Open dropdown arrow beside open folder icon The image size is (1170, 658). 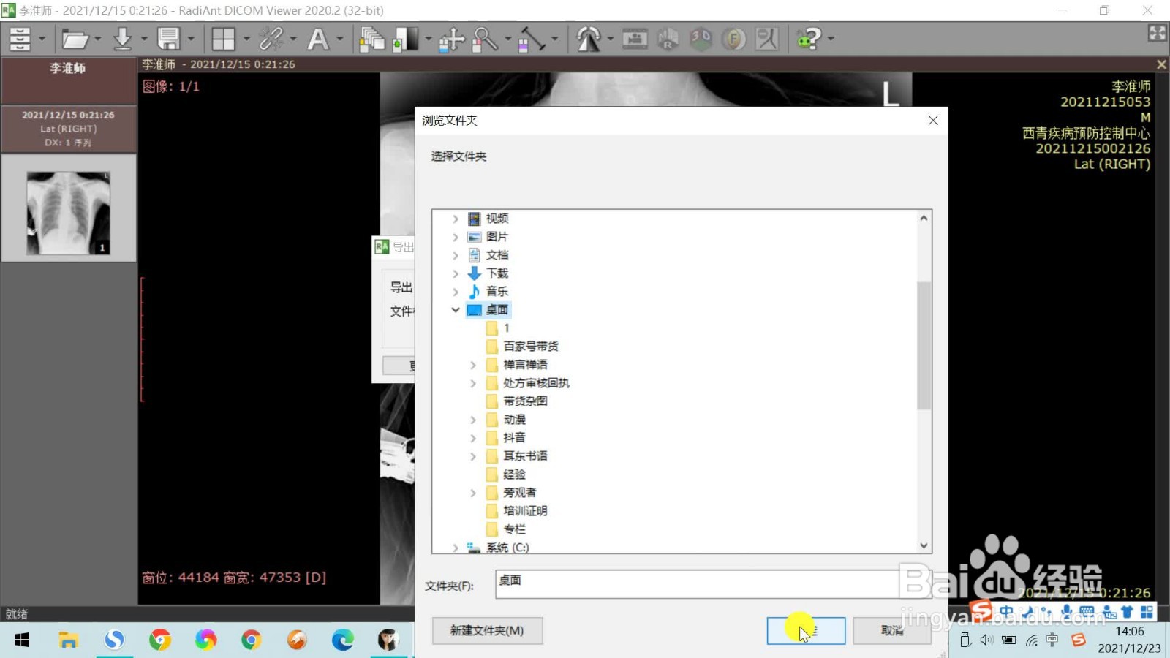pos(97,39)
